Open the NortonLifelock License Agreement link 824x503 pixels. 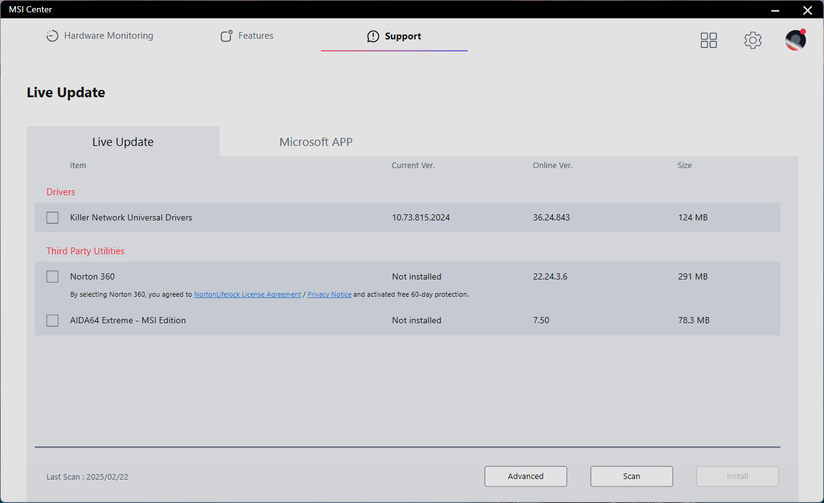[248, 294]
